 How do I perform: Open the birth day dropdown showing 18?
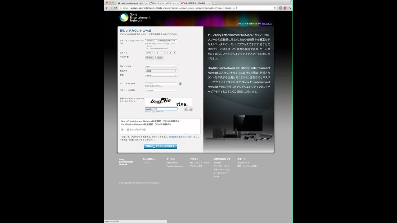click(x=172, y=53)
